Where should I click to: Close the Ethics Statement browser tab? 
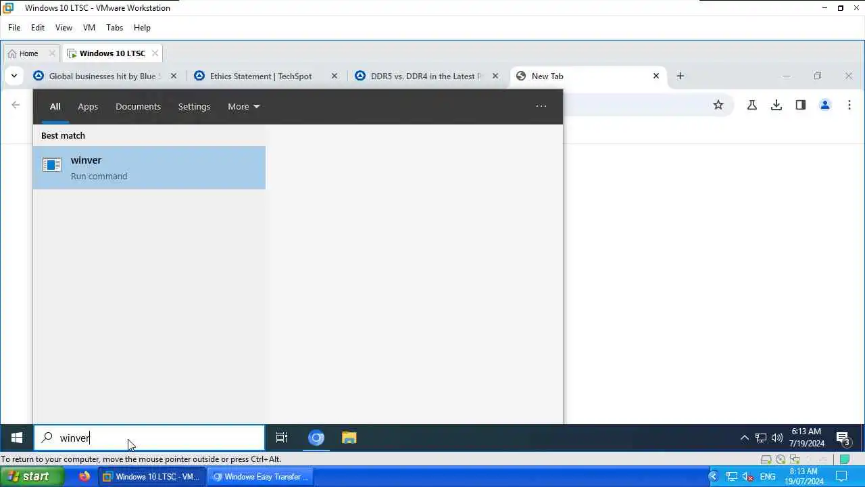click(x=335, y=76)
